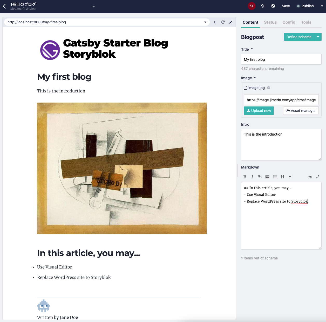Insert link in Markdown editor
This screenshot has height=322, width=326.
(260, 177)
